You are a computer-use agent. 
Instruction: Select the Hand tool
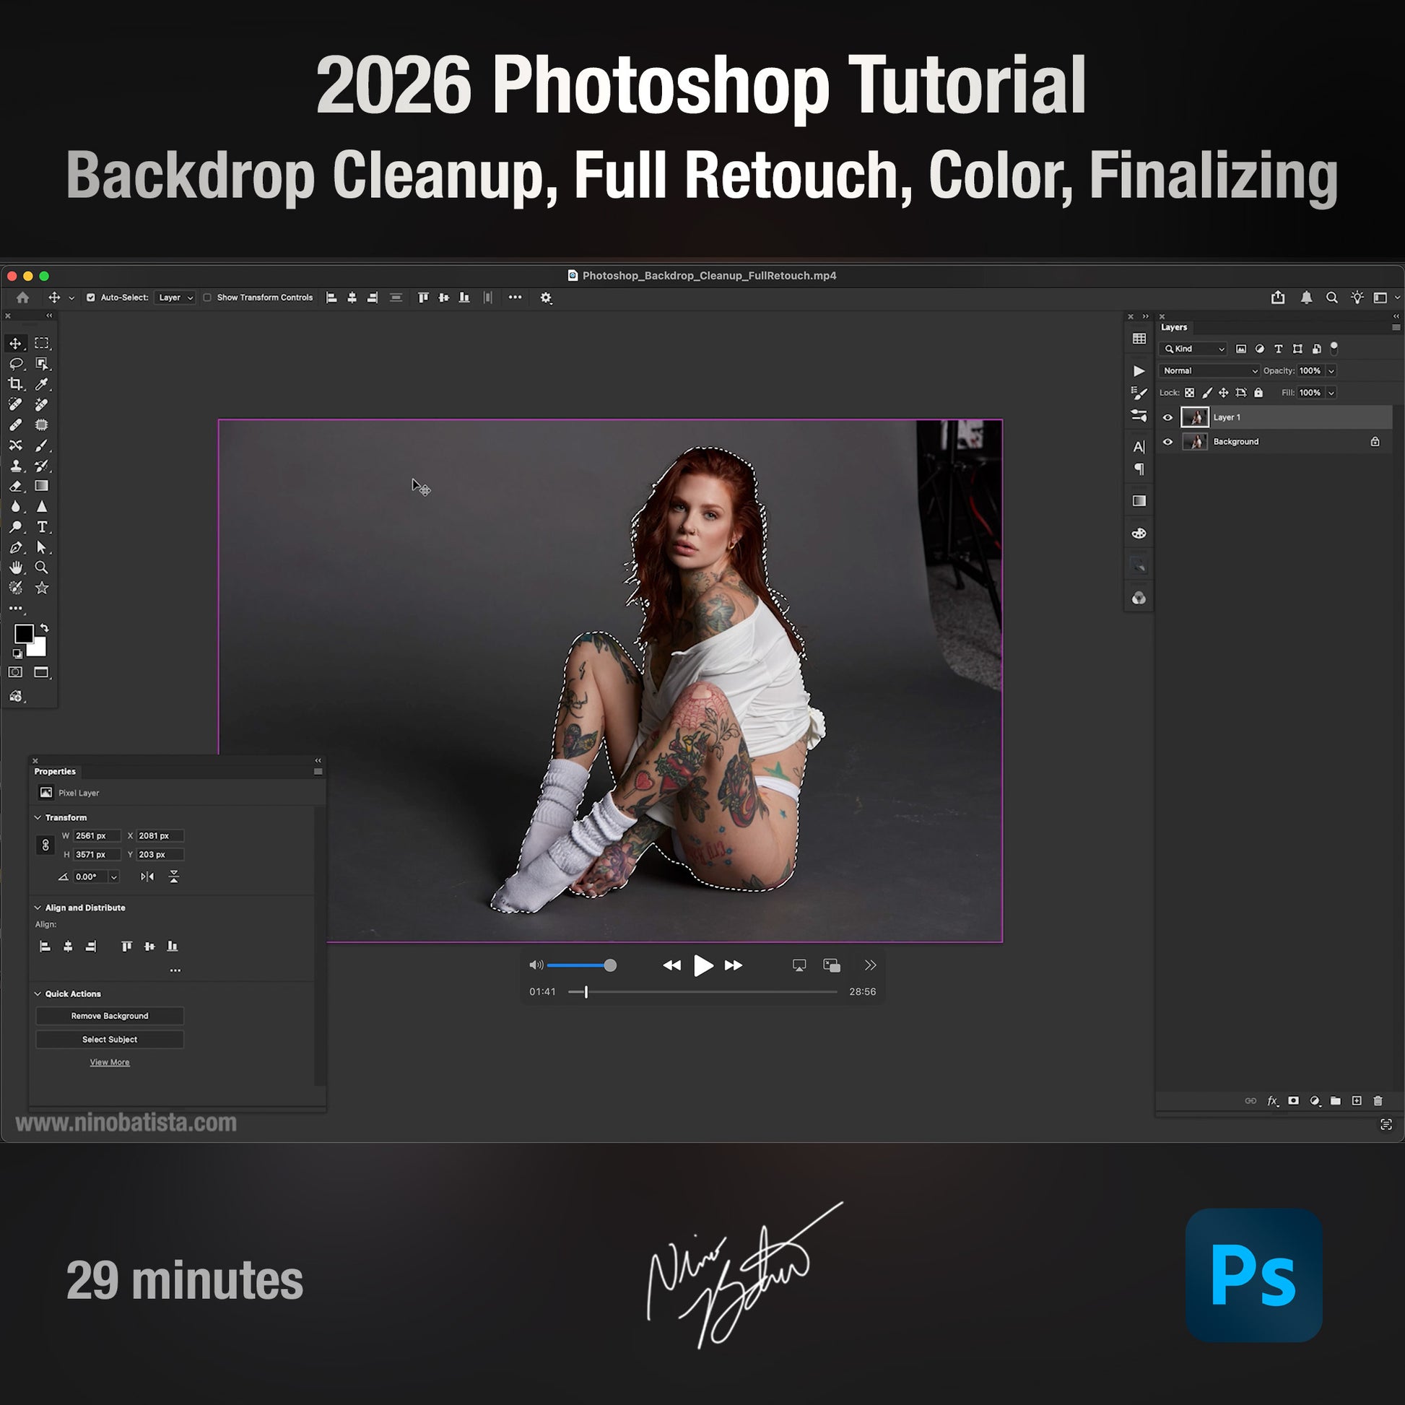(x=15, y=567)
